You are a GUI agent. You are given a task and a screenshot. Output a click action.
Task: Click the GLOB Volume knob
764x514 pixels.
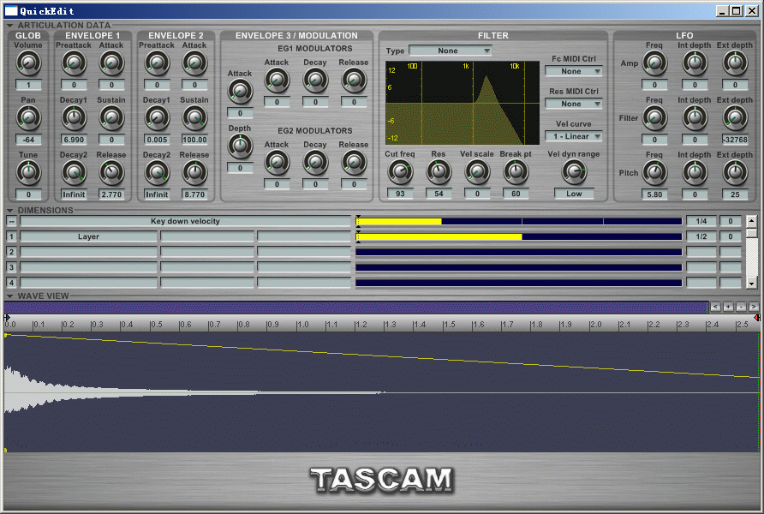click(28, 63)
